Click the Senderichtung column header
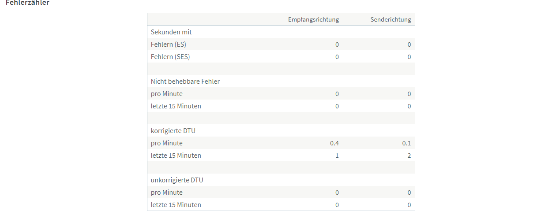Image resolution: width=556 pixels, height=215 pixels. coord(391,19)
